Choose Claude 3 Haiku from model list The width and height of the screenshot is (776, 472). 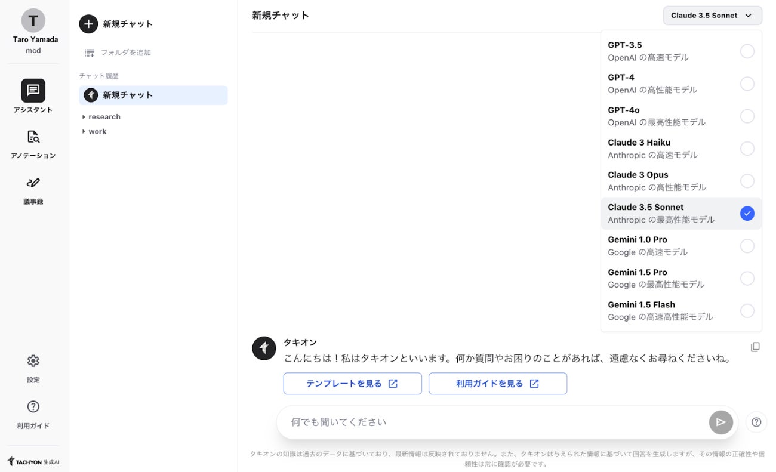pos(681,149)
